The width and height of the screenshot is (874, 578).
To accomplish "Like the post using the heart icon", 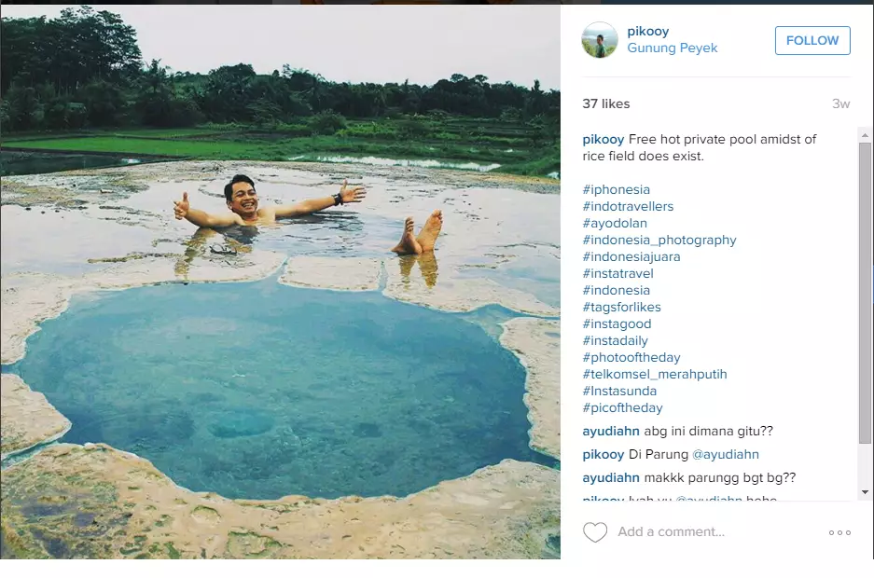I will point(596,531).
